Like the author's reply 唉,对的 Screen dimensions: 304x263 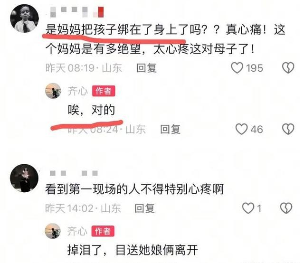tap(241, 129)
